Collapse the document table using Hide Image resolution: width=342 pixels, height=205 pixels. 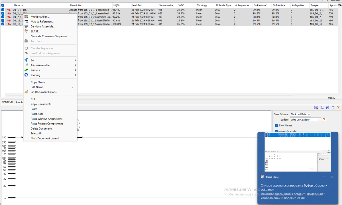(x=332, y=98)
